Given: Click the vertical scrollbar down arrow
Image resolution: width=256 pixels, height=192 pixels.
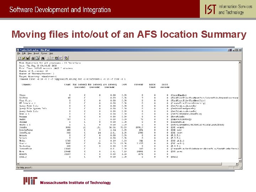Looking at the screenshot, I should [x=240, y=161].
